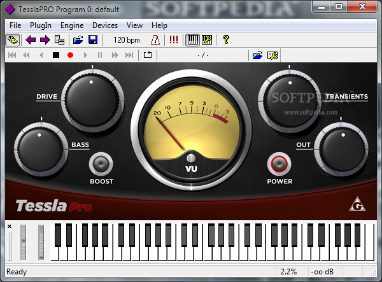Open the Engine menu

click(72, 25)
